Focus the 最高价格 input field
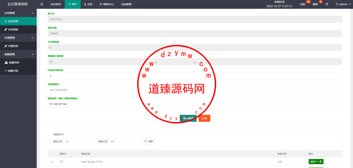This screenshot has height=168, width=353. tap(124, 141)
